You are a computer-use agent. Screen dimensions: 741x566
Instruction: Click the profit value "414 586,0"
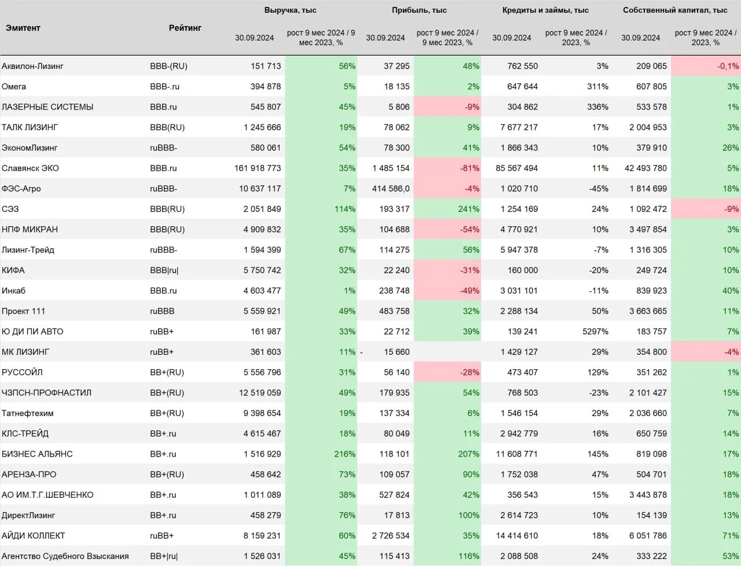pos(391,188)
